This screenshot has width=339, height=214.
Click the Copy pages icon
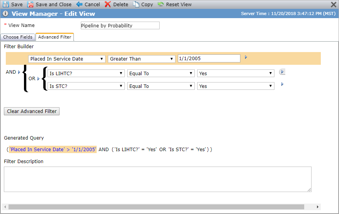(x=136, y=4)
